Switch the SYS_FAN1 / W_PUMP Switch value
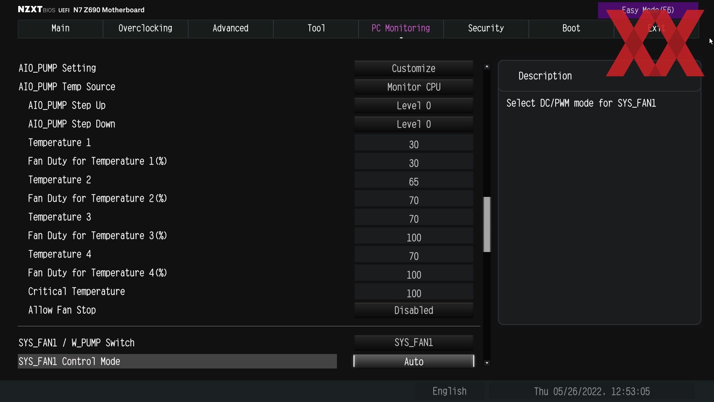Image resolution: width=714 pixels, height=402 pixels. (x=414, y=342)
